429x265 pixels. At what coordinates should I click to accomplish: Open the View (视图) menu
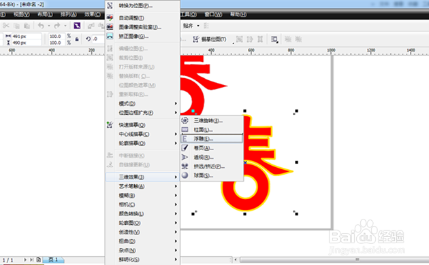22,14
